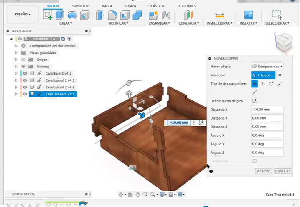Image resolution: width=300 pixels, height=207 pixels.
Task: Switch to the MALLA tab
Action: point(107,6)
